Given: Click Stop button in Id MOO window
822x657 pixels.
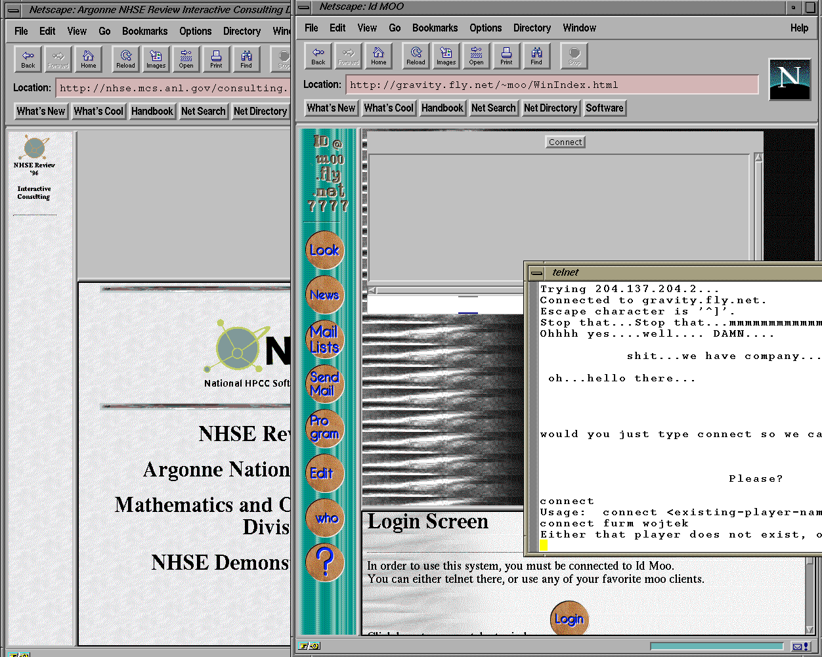Looking at the screenshot, I should [x=574, y=56].
